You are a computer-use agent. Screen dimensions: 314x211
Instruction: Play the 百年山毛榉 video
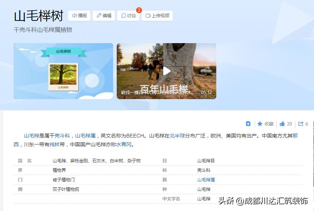pos(167,71)
